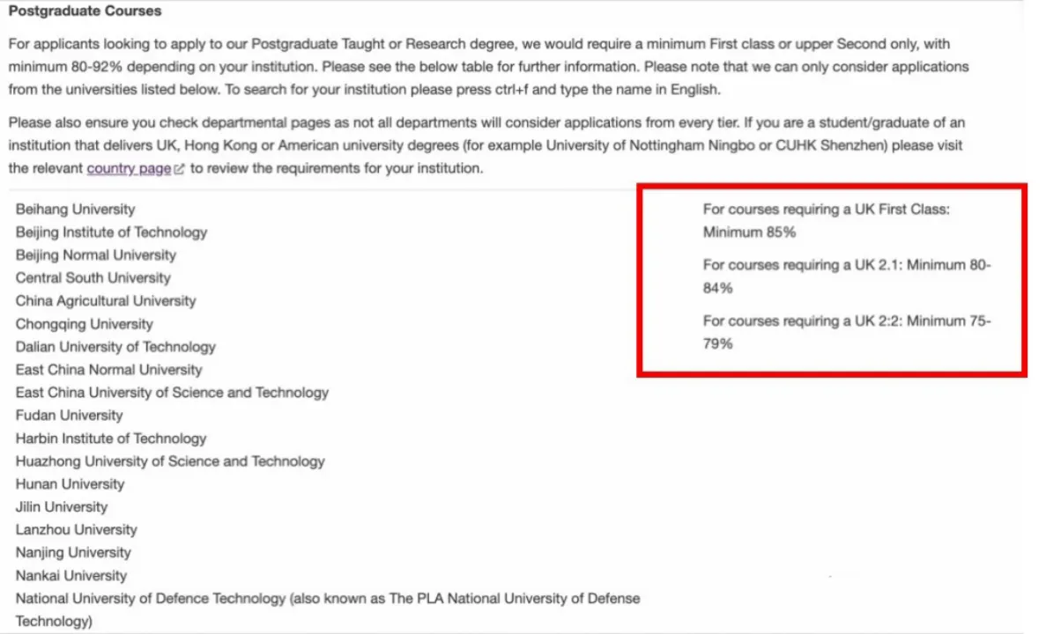1046x634 pixels.
Task: Click 'China Agricultural University' entry
Action: point(106,301)
